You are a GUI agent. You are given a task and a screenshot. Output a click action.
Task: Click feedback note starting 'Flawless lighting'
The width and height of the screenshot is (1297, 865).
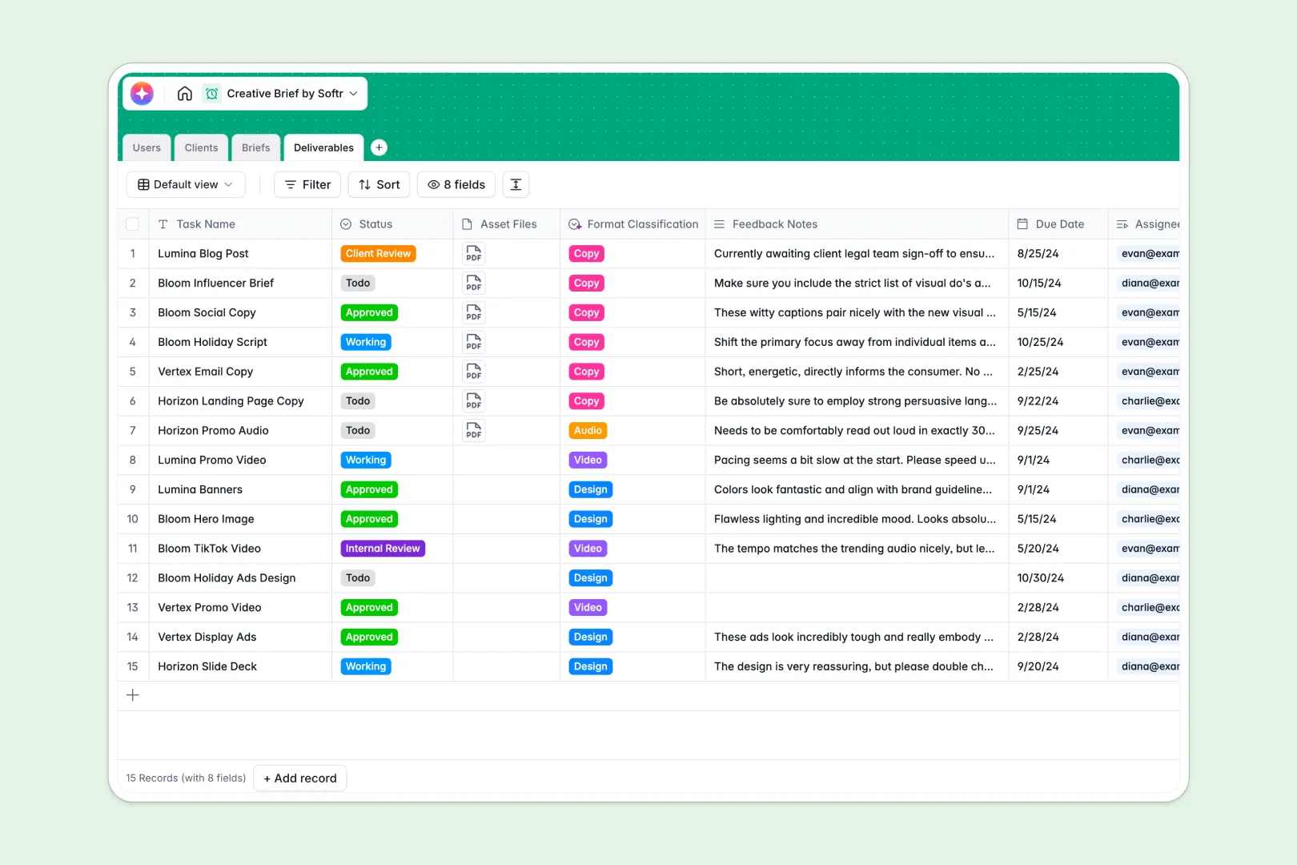point(855,519)
